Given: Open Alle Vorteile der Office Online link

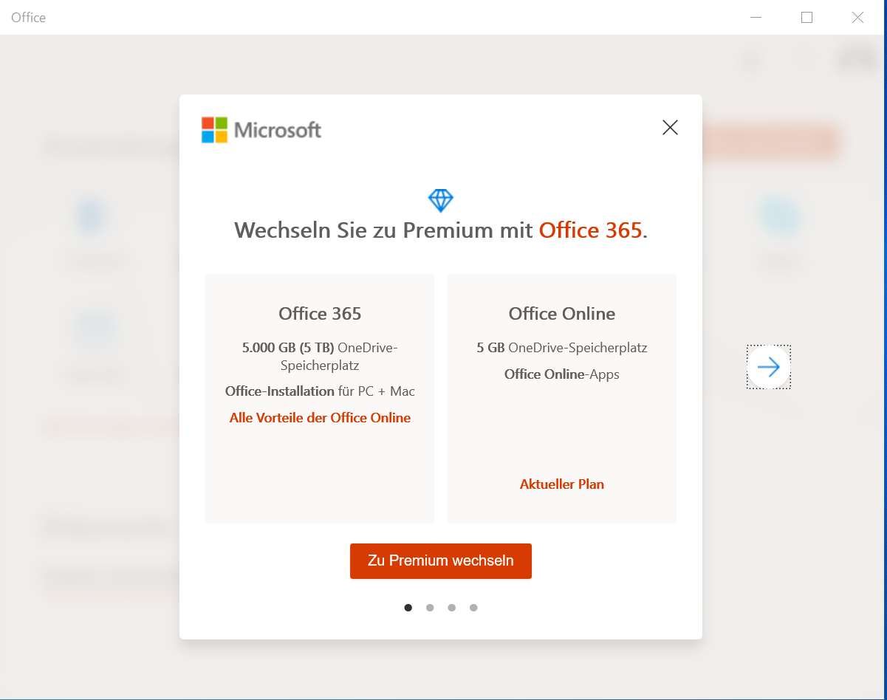Looking at the screenshot, I should [320, 418].
